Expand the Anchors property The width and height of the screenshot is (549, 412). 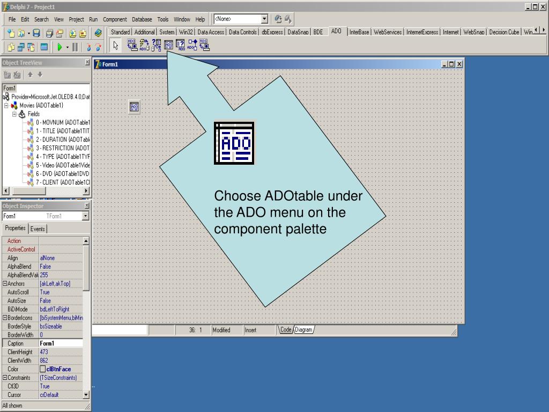point(5,283)
